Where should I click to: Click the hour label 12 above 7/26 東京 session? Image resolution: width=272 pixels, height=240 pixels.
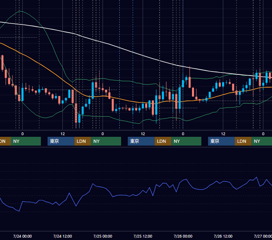pyautogui.click(x=223, y=134)
